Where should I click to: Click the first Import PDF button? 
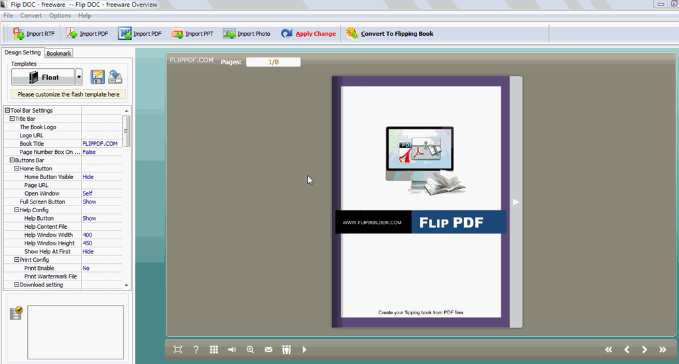(87, 34)
